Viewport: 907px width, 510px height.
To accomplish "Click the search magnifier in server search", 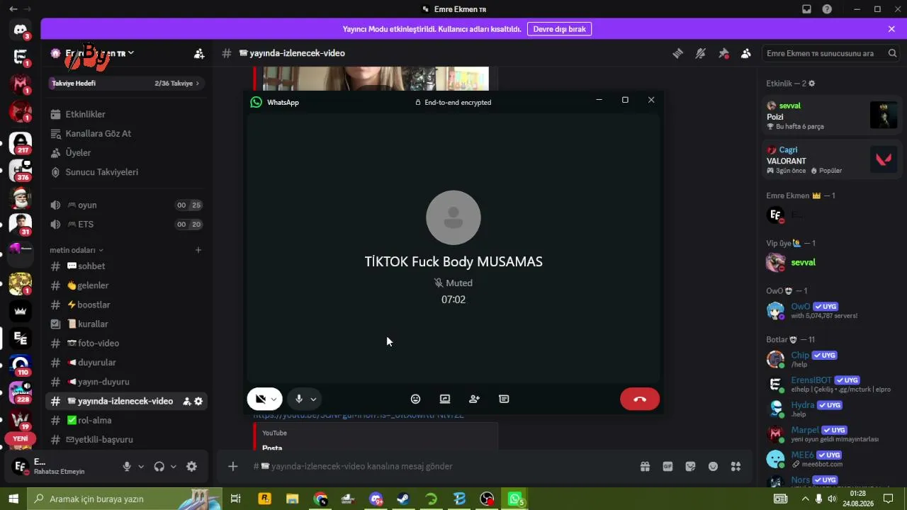I will pyautogui.click(x=892, y=53).
